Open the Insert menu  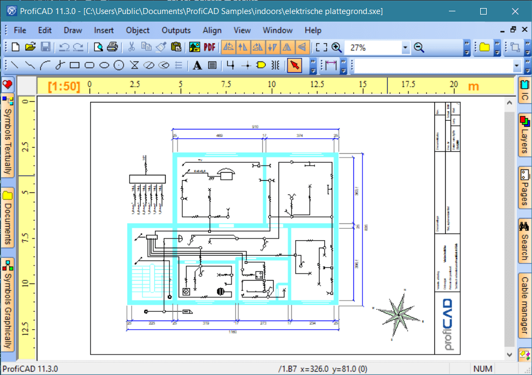[x=104, y=30]
